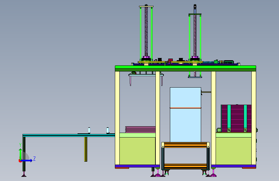The image size is (279, 181).
Task: Select the small press plate below the right tower
Action: click(195, 77)
